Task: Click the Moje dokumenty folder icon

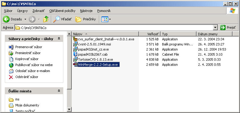Action: (11, 105)
